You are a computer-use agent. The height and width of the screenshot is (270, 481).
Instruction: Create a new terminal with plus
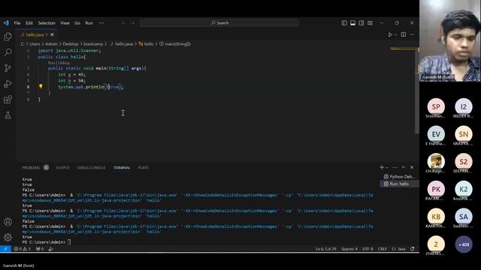pyautogui.click(x=382, y=167)
